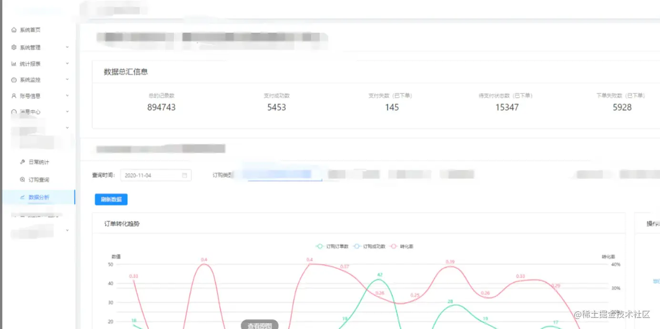Click the calendar icon in the date field
The width and height of the screenshot is (660, 329).
184,175
